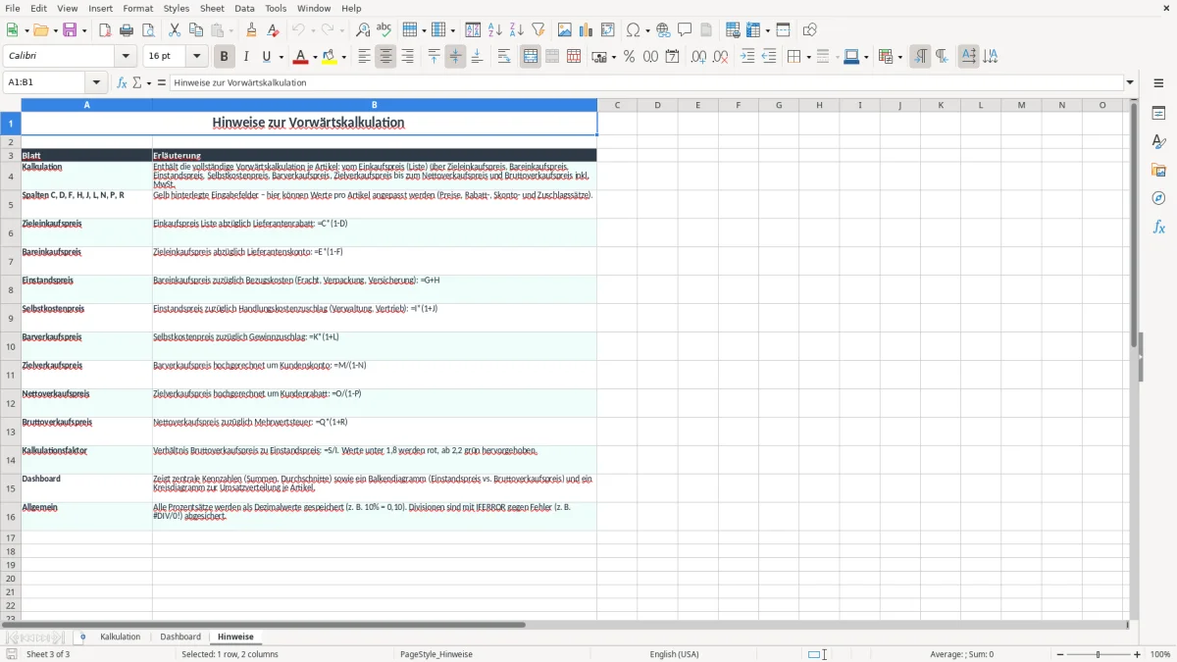This screenshot has width=1177, height=662.
Task: Click row header 10
Action: 11,346
